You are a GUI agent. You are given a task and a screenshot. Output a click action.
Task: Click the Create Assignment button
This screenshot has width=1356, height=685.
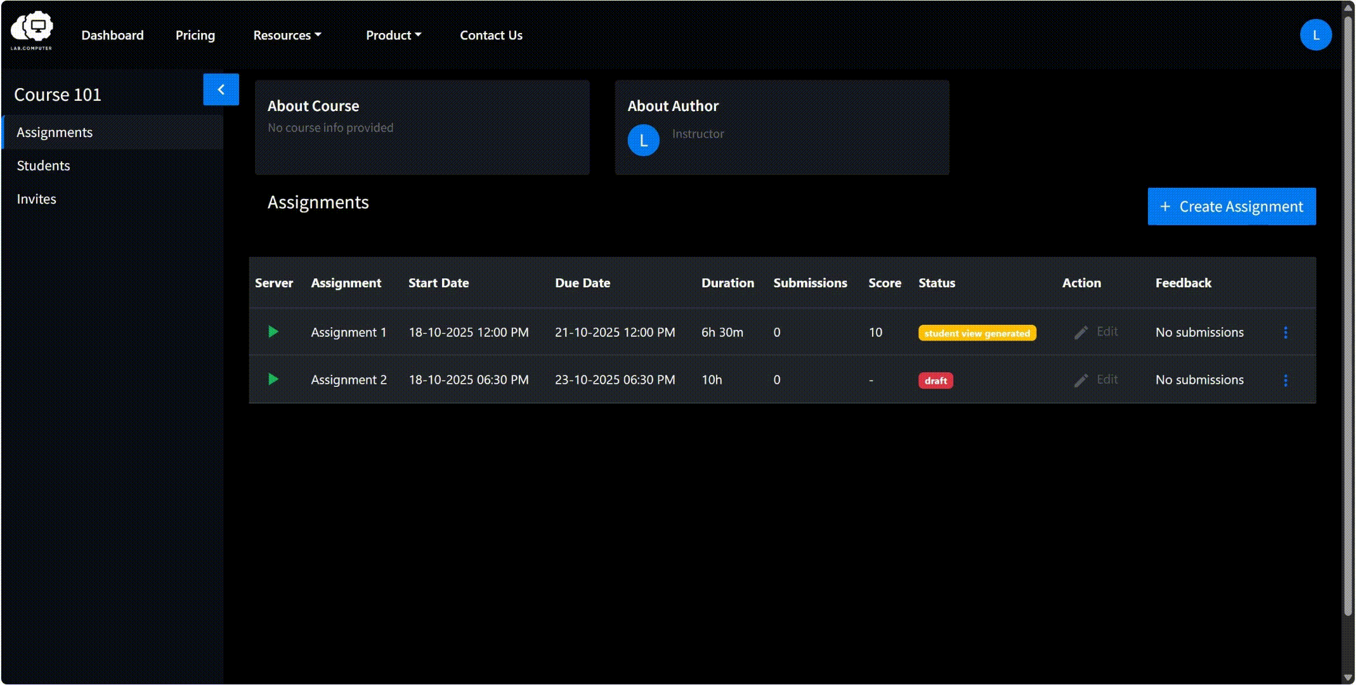click(x=1232, y=206)
